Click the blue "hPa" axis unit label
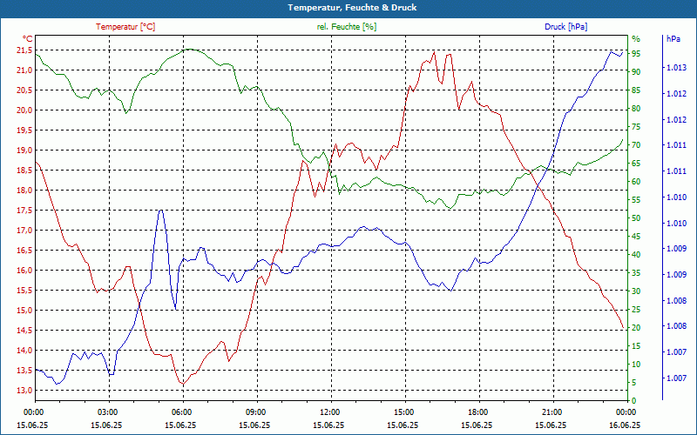Screen dimensions: 697x435 pos(673,38)
